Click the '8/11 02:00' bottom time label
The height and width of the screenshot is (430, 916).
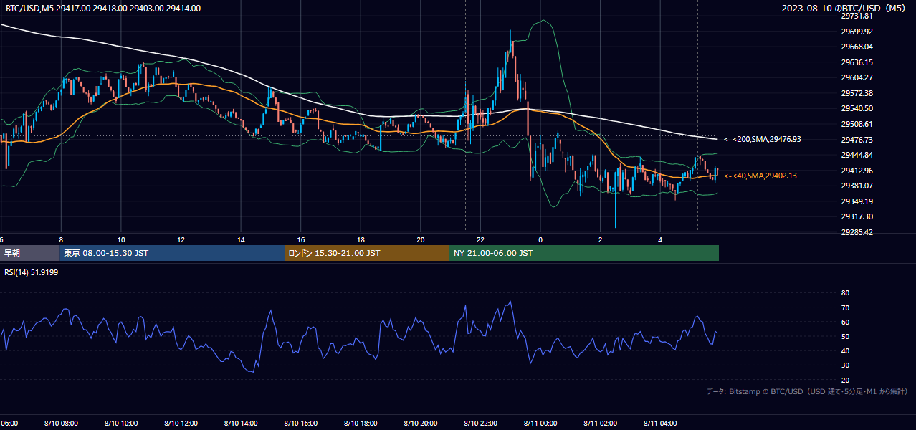pyautogui.click(x=600, y=424)
